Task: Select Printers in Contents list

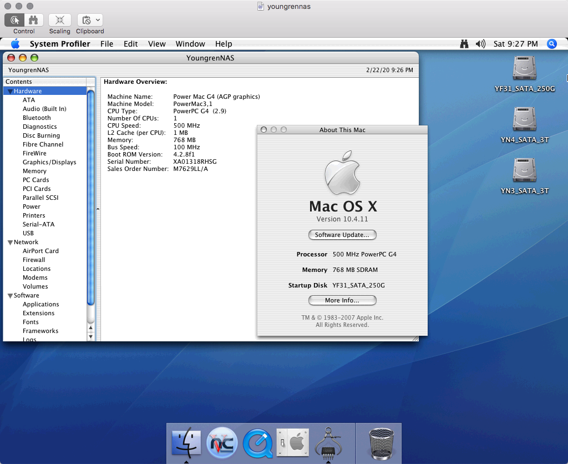Action: (34, 215)
